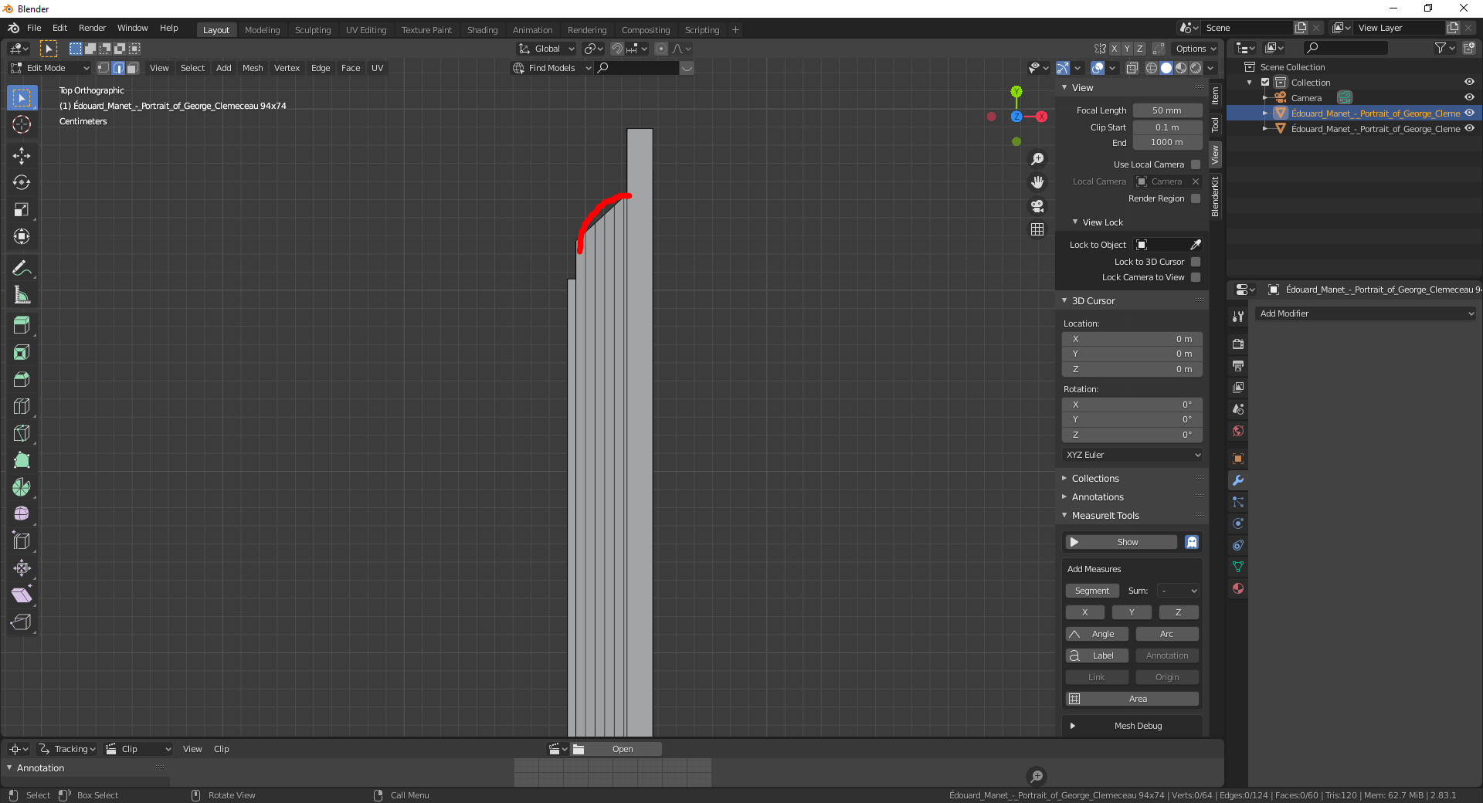Select the Shear tool
1483x803 pixels.
tap(22, 595)
